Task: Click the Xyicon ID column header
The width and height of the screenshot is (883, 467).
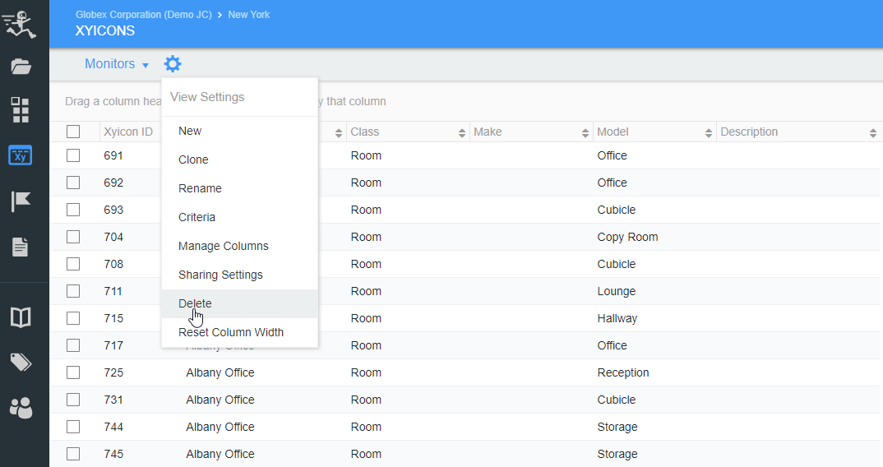Action: [x=128, y=132]
